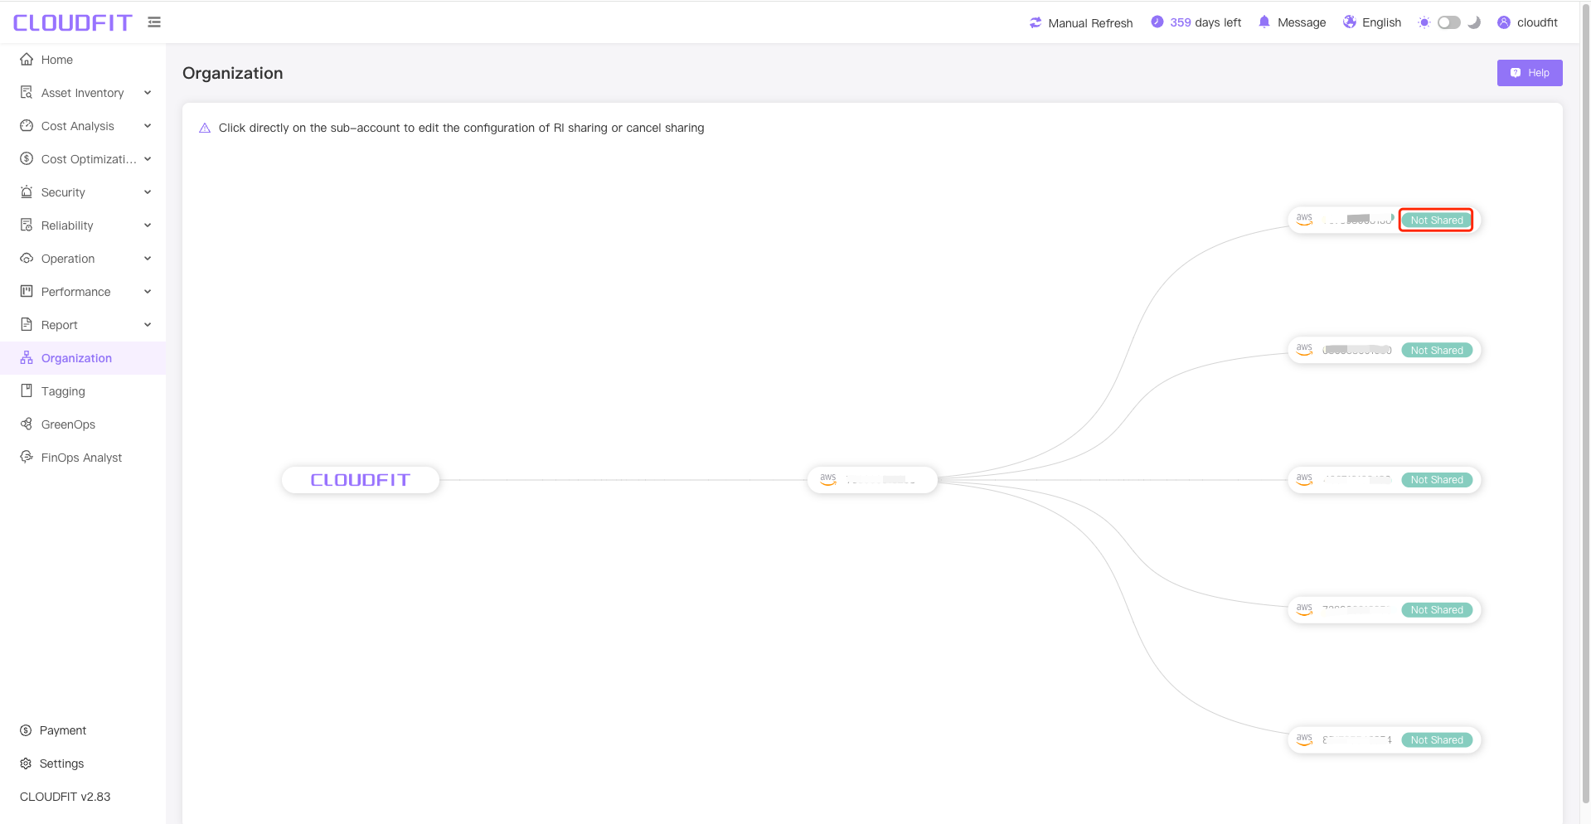Expand the Operation chevron

[x=148, y=259]
